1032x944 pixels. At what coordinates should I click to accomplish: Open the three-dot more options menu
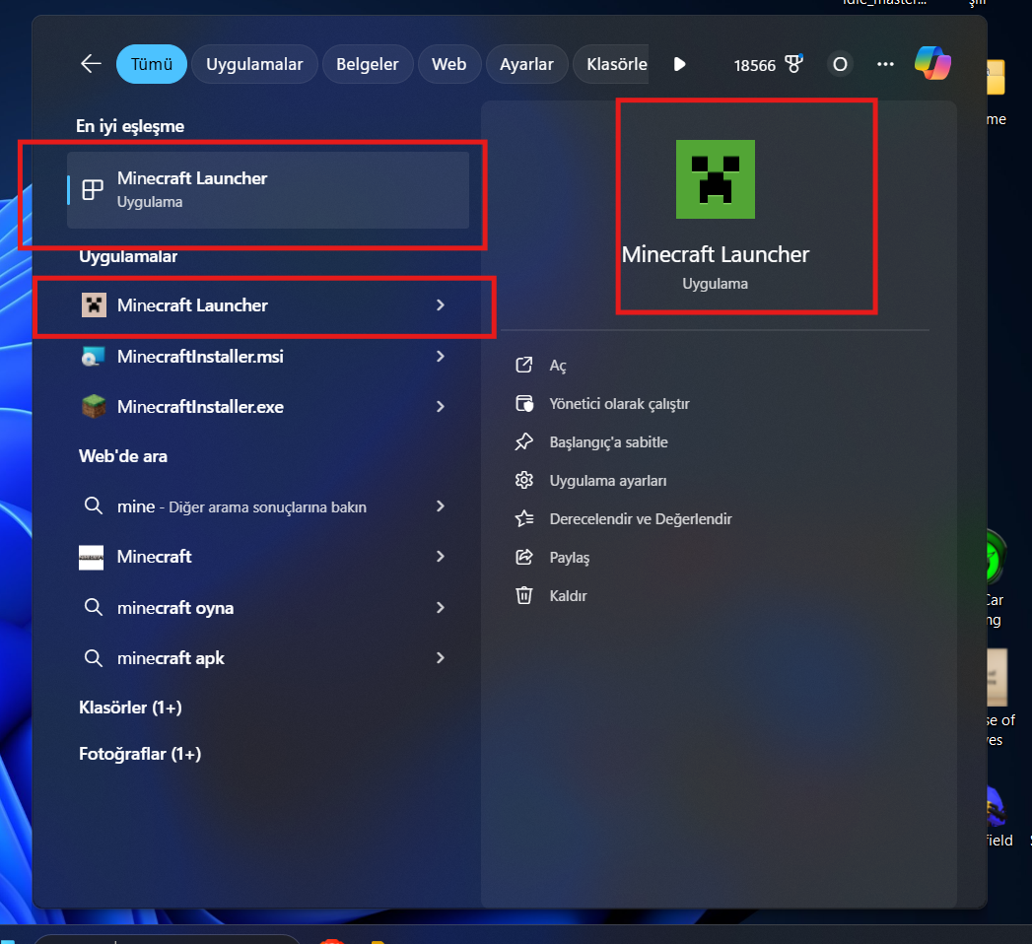coord(885,64)
